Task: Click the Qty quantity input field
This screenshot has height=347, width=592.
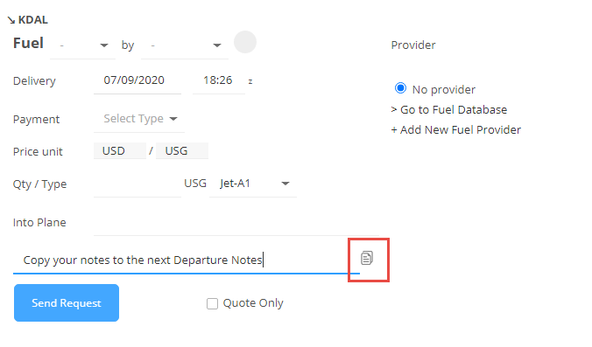Action: coord(137,184)
